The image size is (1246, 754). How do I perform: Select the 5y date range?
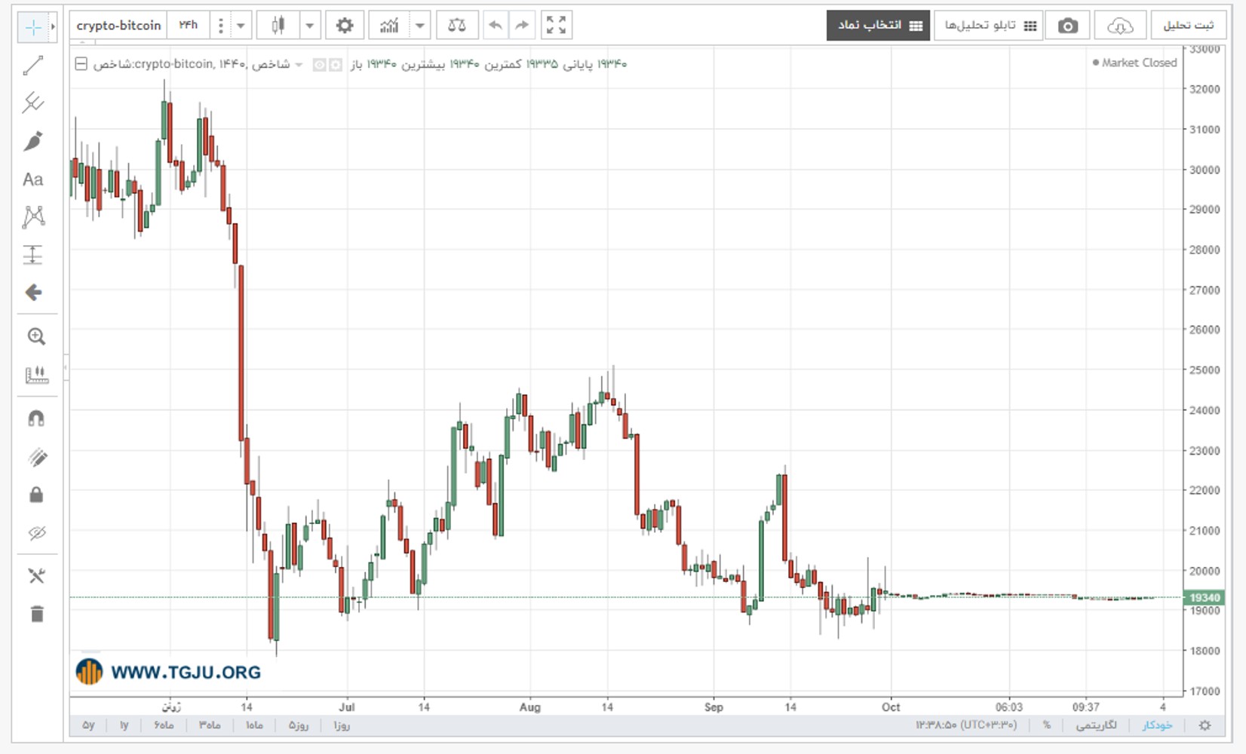point(88,725)
